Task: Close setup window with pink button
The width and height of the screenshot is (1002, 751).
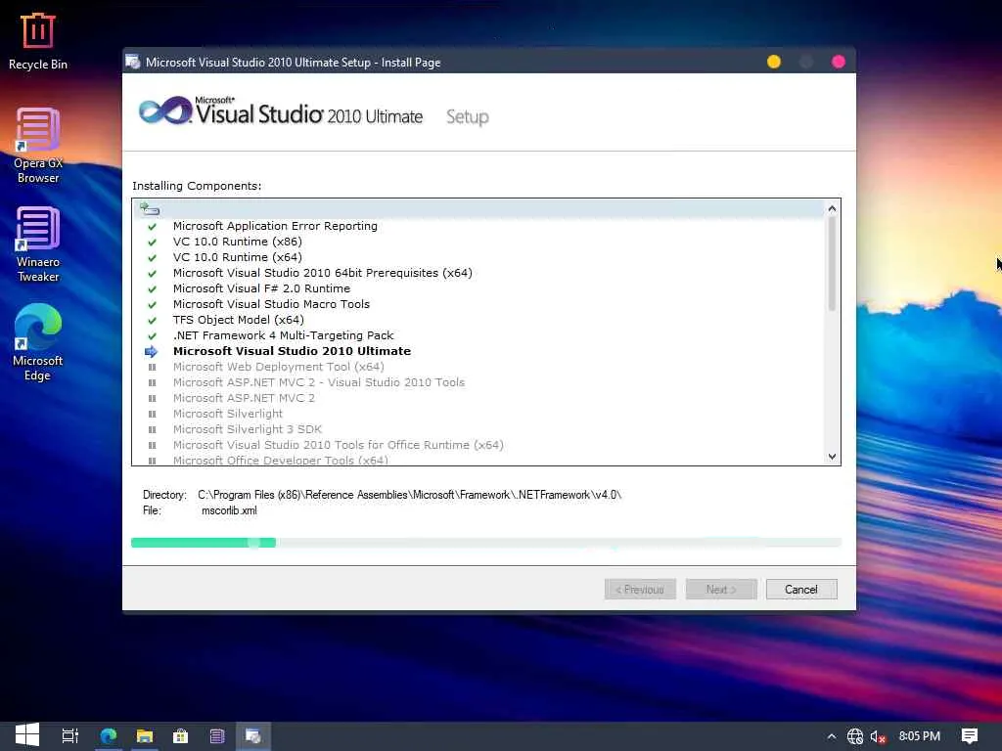Action: 839,62
